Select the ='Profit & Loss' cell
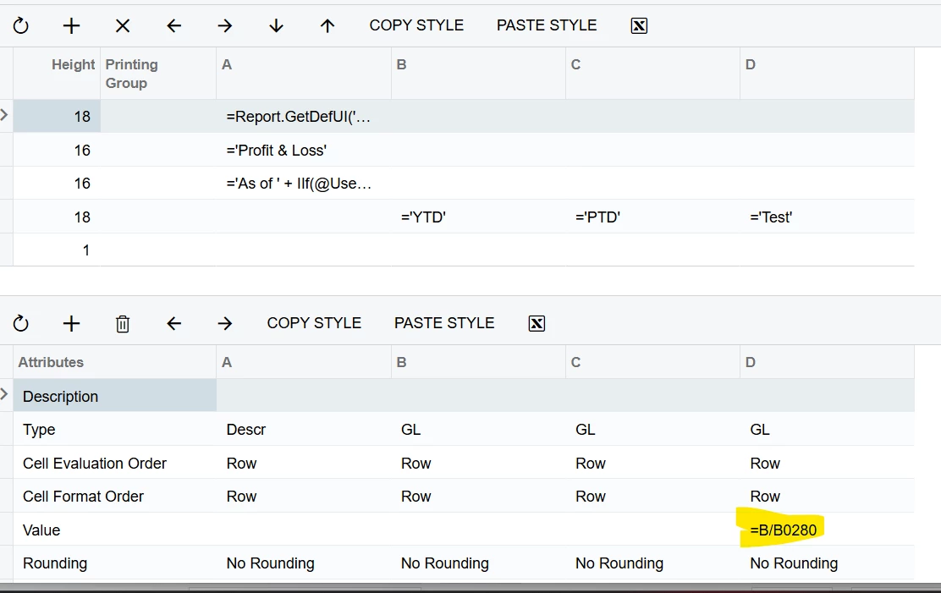This screenshot has height=593, width=941. pyautogui.click(x=304, y=150)
